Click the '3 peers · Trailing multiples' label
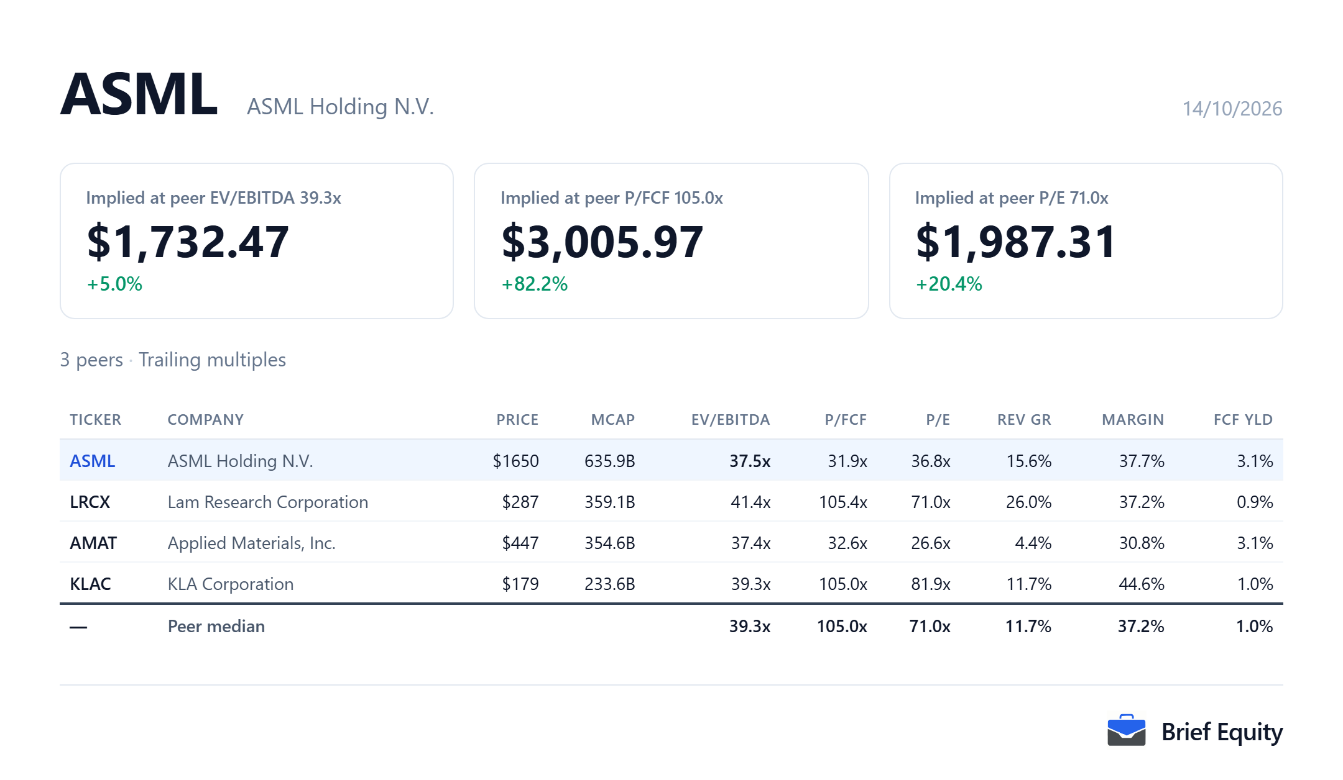1343x780 pixels. [173, 360]
